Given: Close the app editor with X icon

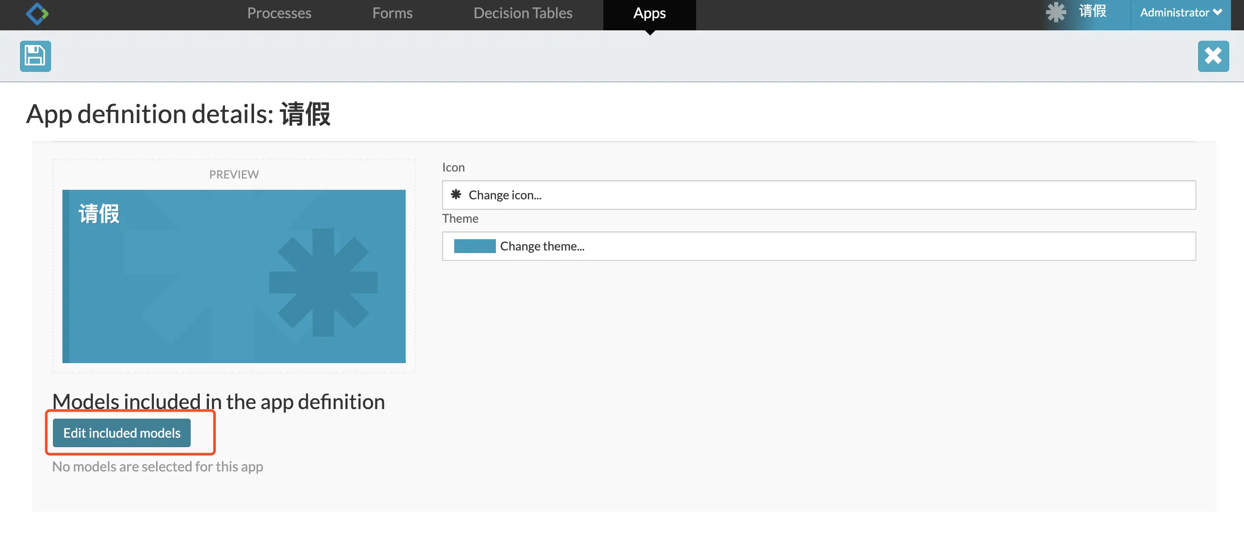Looking at the screenshot, I should click(1213, 56).
